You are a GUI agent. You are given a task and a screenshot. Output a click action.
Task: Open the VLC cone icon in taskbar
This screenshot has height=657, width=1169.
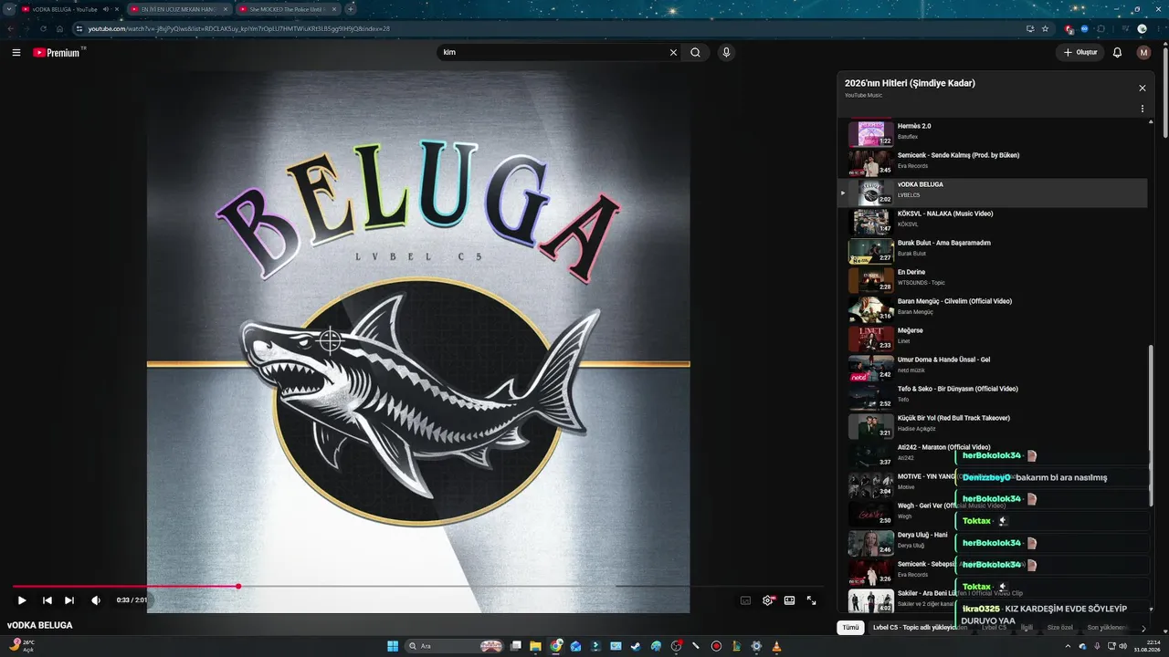tap(776, 646)
